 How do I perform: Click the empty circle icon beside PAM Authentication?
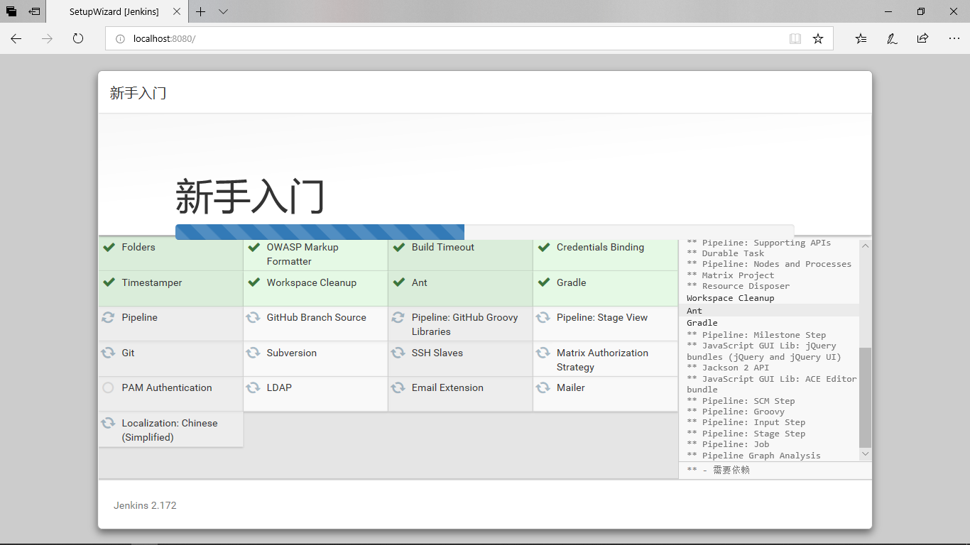108,387
